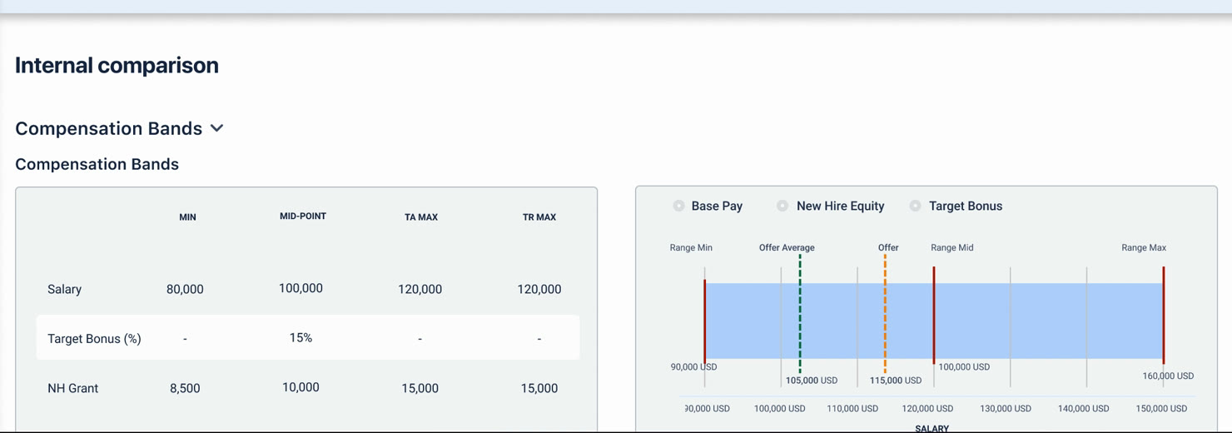The height and width of the screenshot is (433, 1232).
Task: Click the NH Grant mid-point value 10,000
Action: coord(301,387)
